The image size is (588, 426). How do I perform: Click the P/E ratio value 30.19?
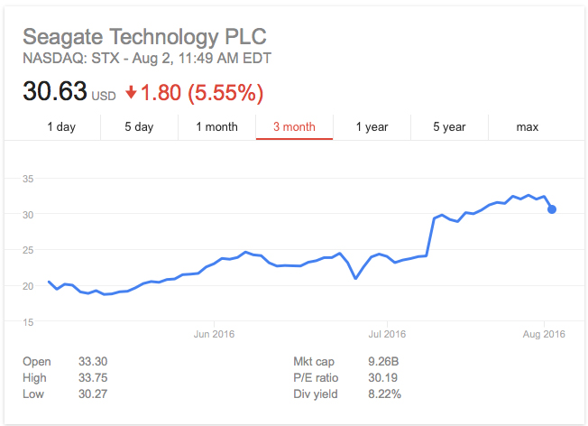[x=382, y=377]
